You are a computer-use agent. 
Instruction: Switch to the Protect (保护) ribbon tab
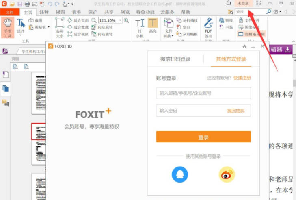93,12
